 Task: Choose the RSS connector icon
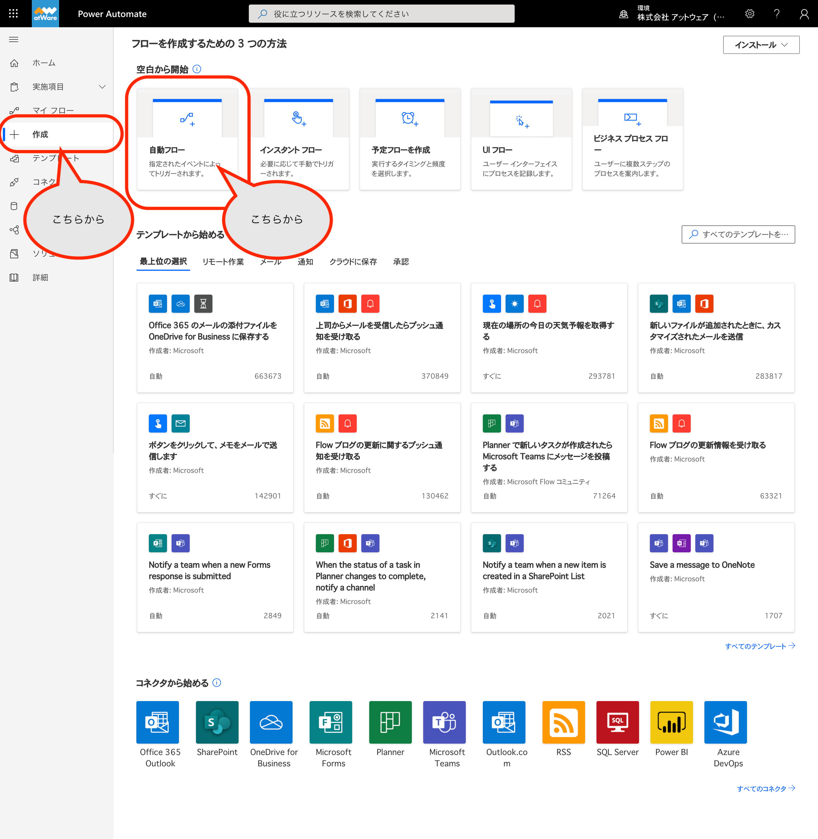coord(563,722)
